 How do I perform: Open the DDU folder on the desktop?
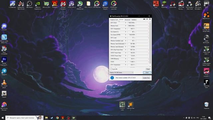point(89,5)
